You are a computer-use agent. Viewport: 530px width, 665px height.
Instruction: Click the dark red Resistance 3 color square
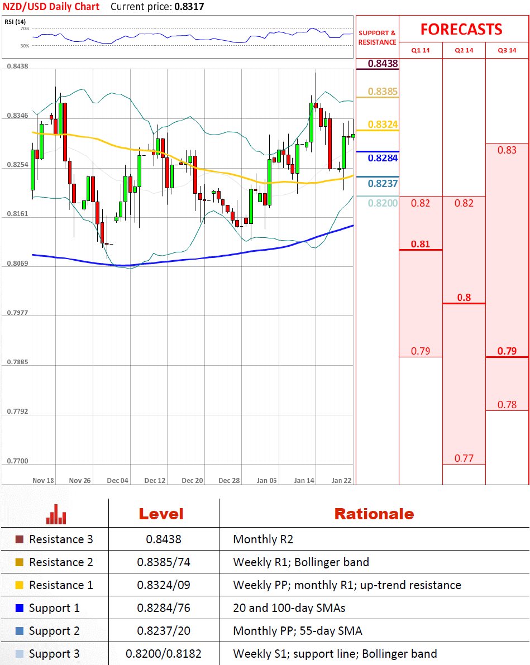click(x=20, y=539)
